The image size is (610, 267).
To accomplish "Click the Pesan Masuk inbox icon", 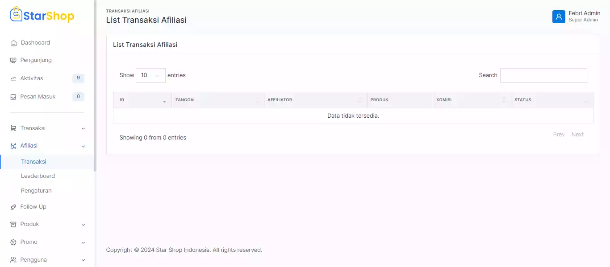I will click(x=13, y=97).
